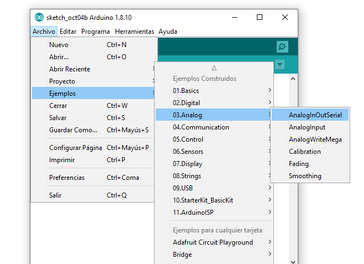
Task: Expand Abrir Reciente submenu
Action: click(x=93, y=69)
